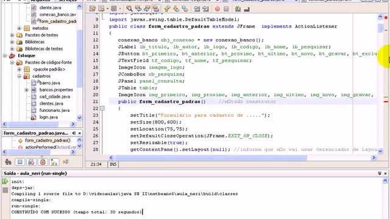Screen dimensions: 390x219
Task: Select cliente.java in project tree
Action: point(50,7)
